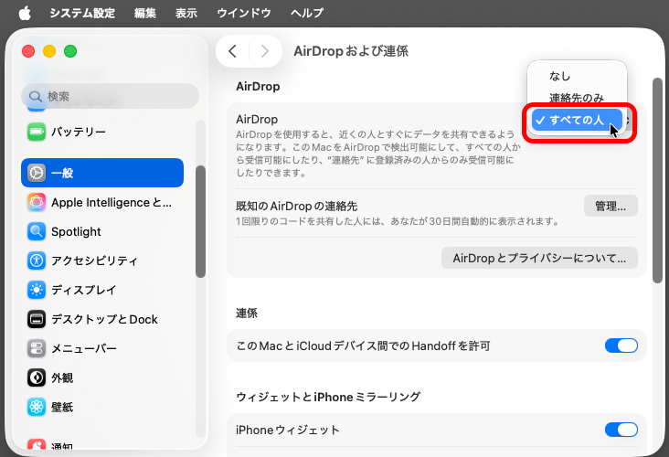Go back with the left chevron
The height and width of the screenshot is (457, 669).
232,51
